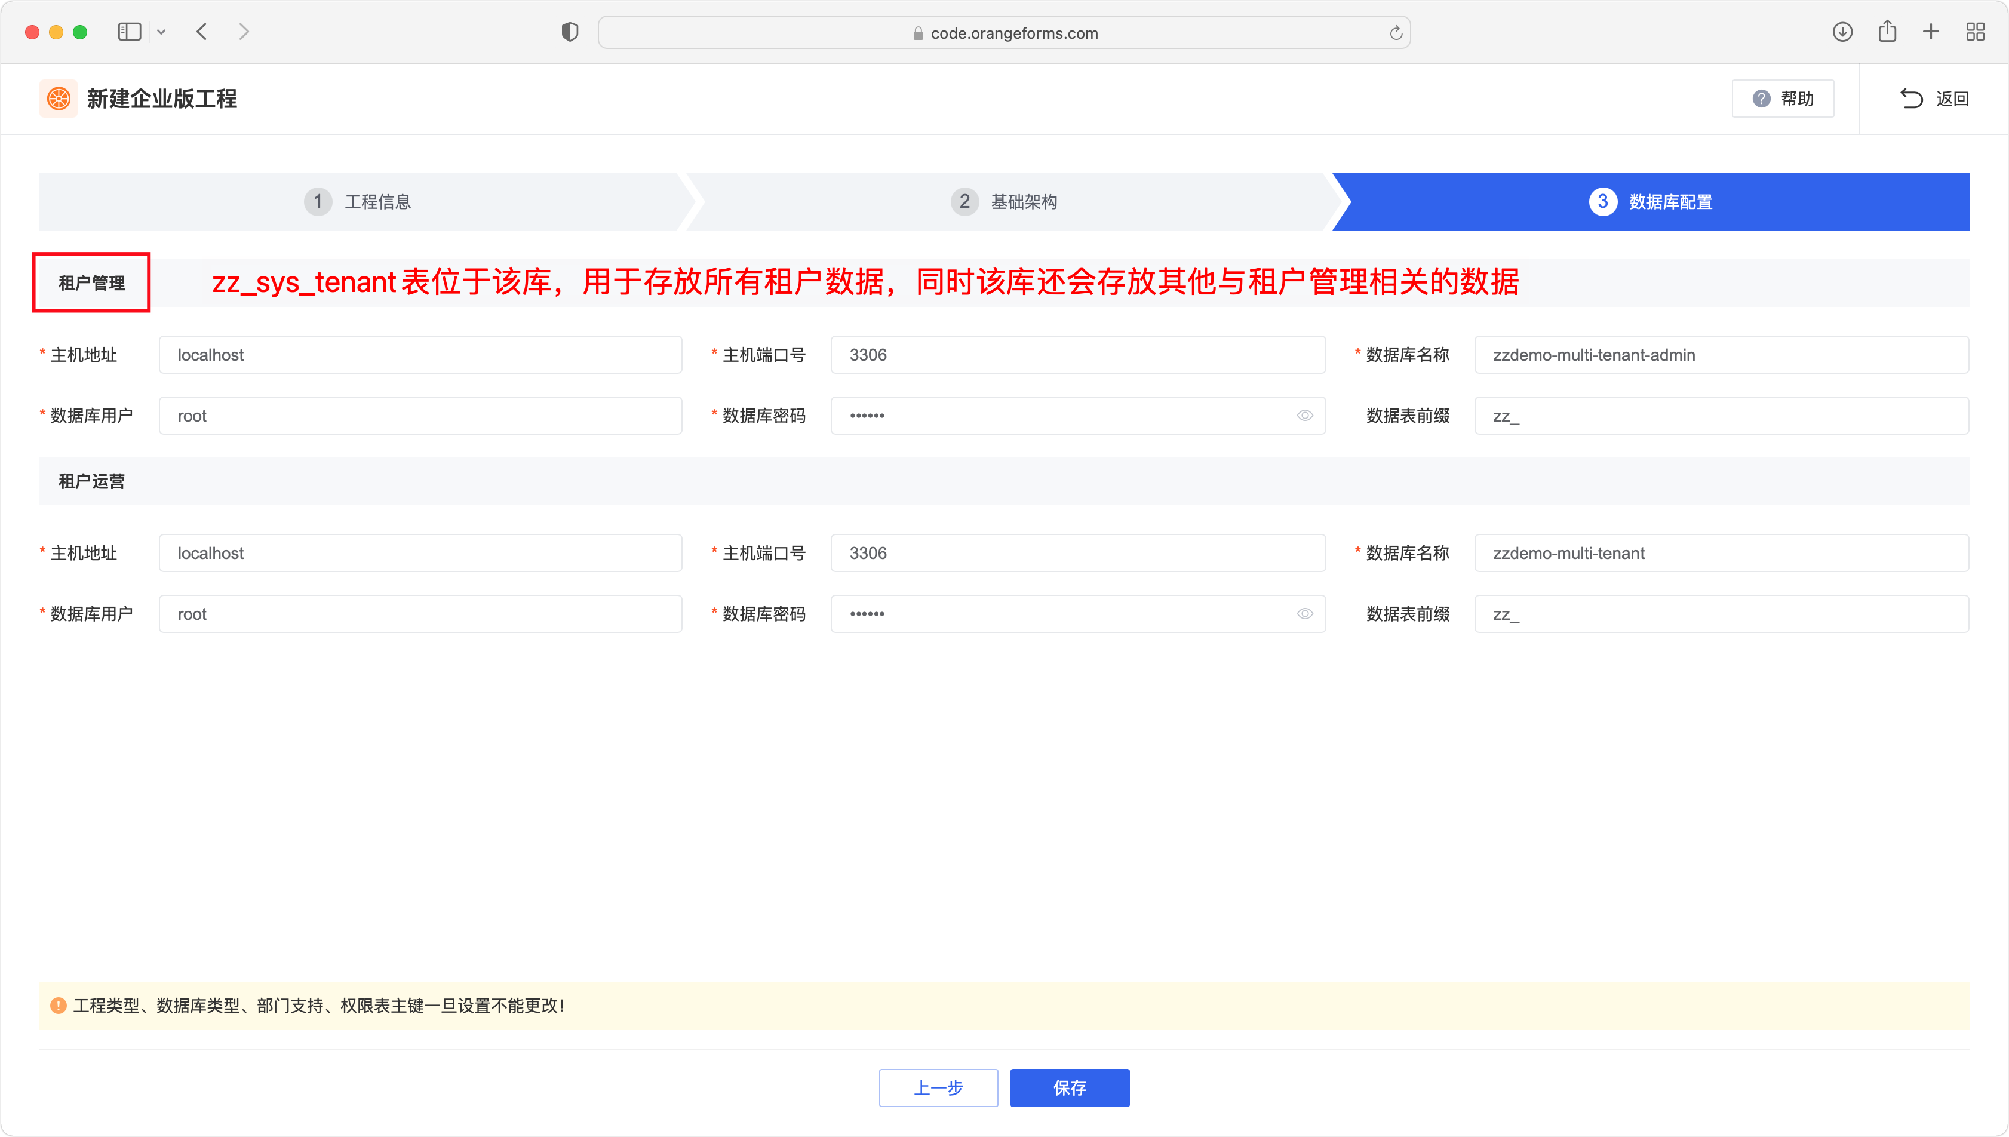Go back with the browser back arrow
This screenshot has height=1137, width=2009.
[x=202, y=32]
